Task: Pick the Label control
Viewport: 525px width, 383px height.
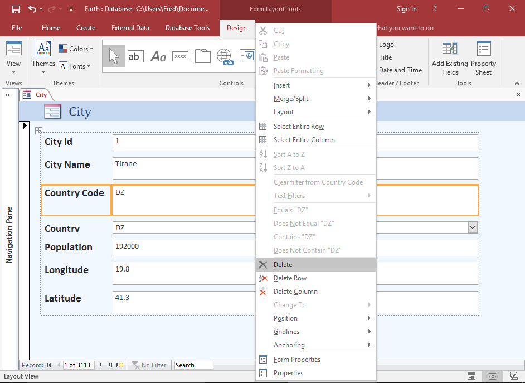Action: pos(158,56)
